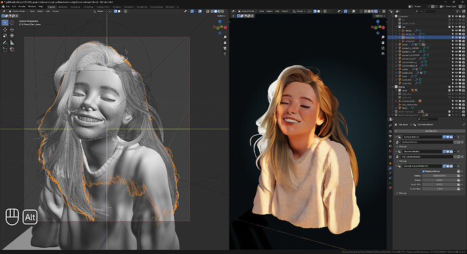Uncheck the Replace Radius checkbox

424,171
